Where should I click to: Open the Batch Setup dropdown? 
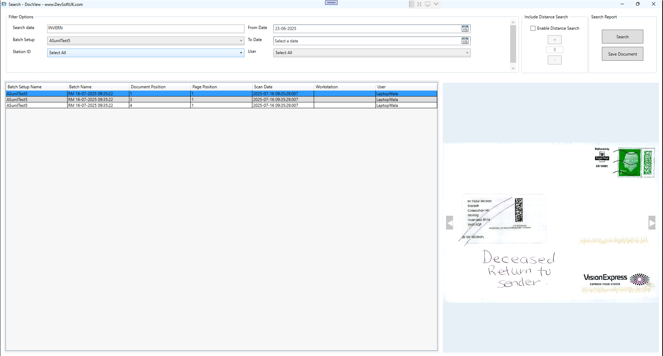(241, 40)
